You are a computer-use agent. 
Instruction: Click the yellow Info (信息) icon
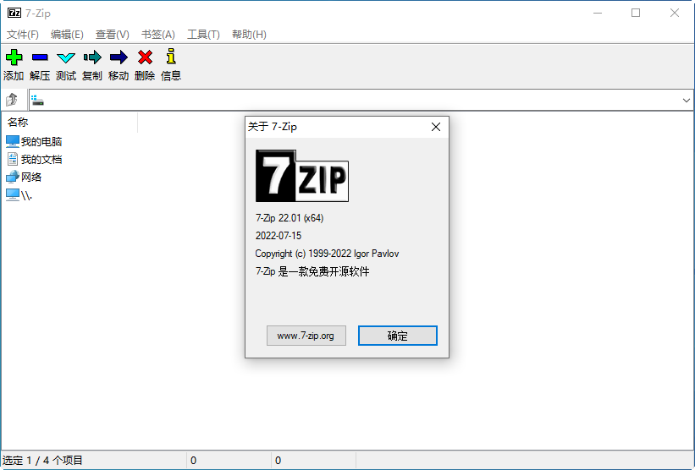pos(171,57)
